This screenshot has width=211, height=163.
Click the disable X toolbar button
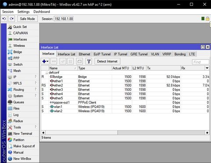coord(70,61)
